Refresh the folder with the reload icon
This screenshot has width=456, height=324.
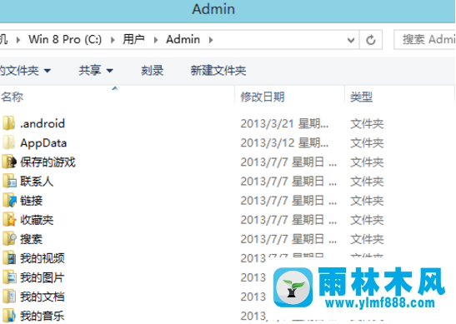[x=371, y=39]
